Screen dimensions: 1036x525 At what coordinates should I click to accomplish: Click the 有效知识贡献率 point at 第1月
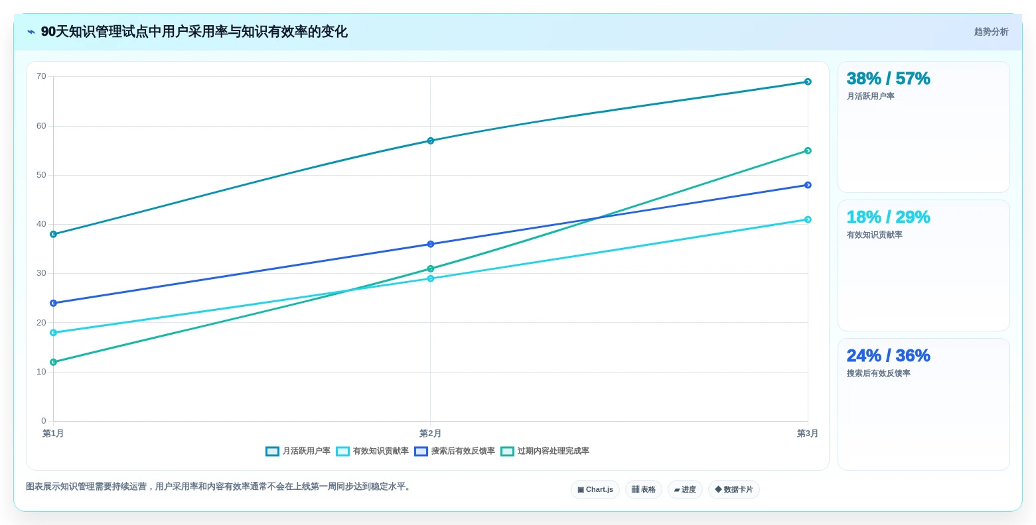[53, 333]
